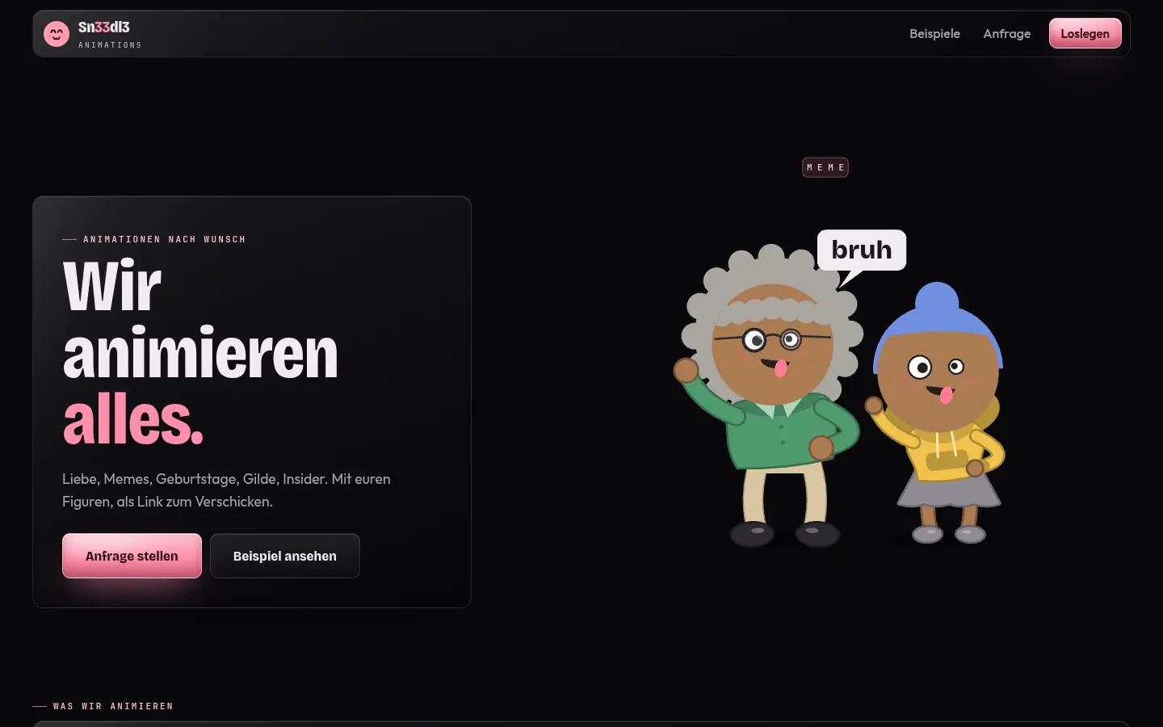This screenshot has height=727, width=1163.
Task: Click the Wir animieren alles. heading
Action: pyautogui.click(x=200, y=352)
